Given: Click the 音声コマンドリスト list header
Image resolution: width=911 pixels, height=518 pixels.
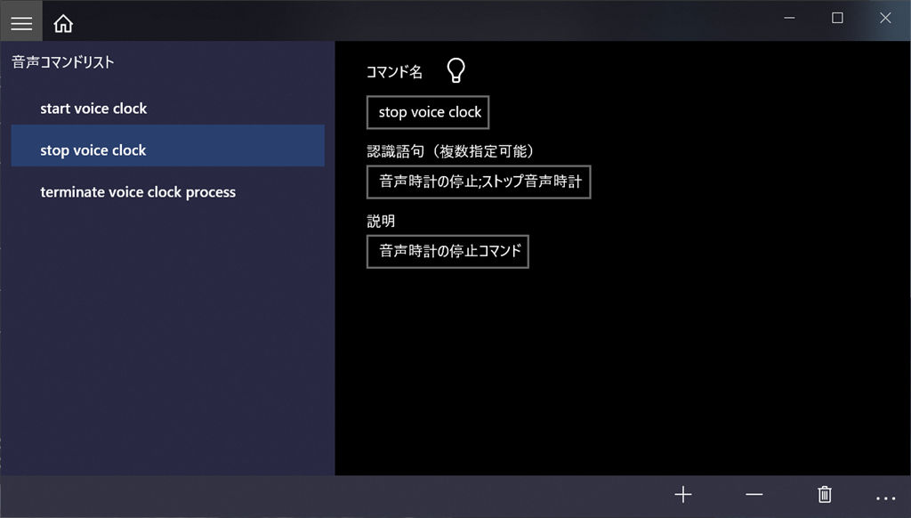Looking at the screenshot, I should tap(63, 62).
